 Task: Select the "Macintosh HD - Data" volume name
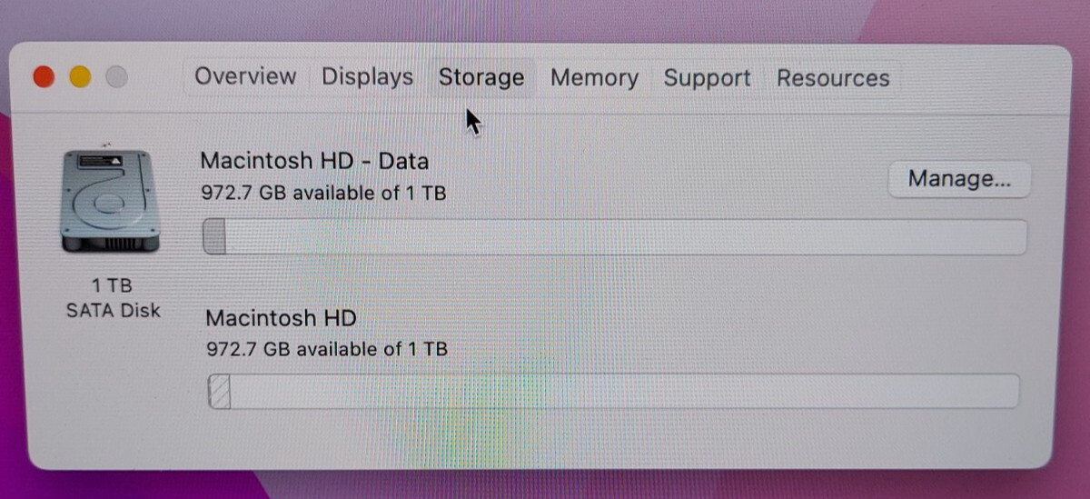point(314,161)
